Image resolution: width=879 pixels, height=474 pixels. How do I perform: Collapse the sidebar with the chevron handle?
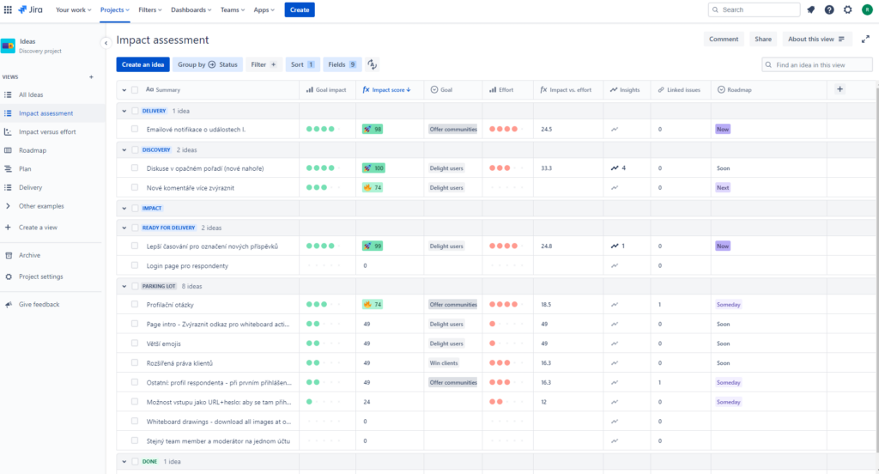coord(106,42)
